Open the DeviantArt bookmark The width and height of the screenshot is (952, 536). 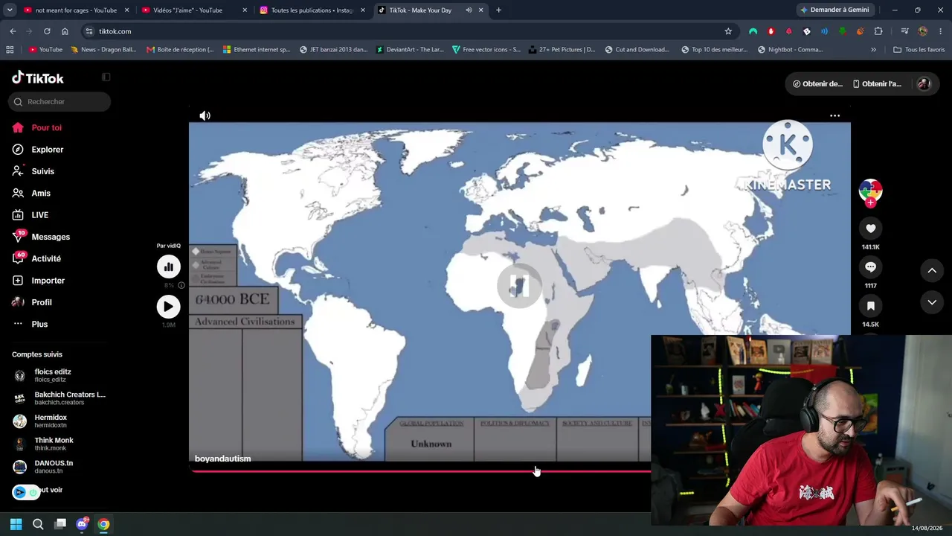410,50
